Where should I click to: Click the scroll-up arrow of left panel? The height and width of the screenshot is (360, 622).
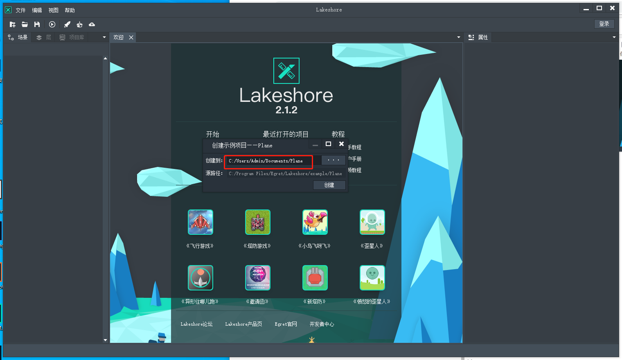click(x=106, y=59)
